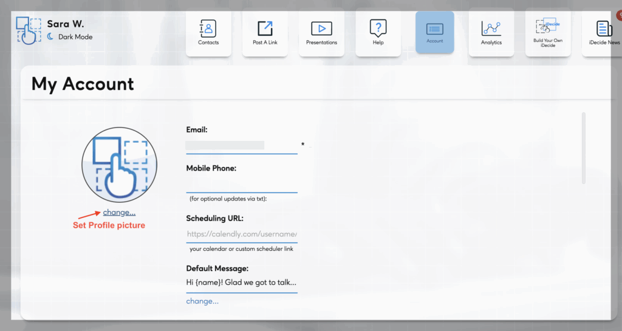Image resolution: width=622 pixels, height=331 pixels.
Task: Click the circular profile picture
Action: (x=119, y=165)
